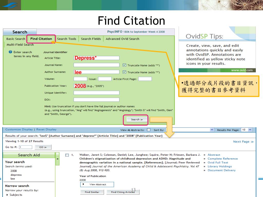Click the DOI input field

click(97, 100)
